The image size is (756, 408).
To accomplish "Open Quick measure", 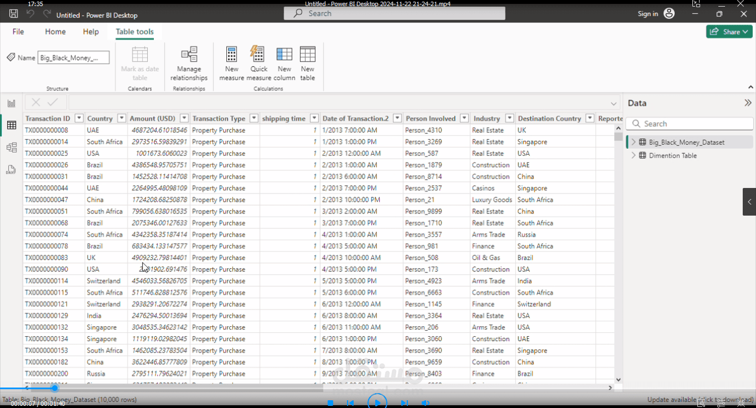I will click(258, 64).
